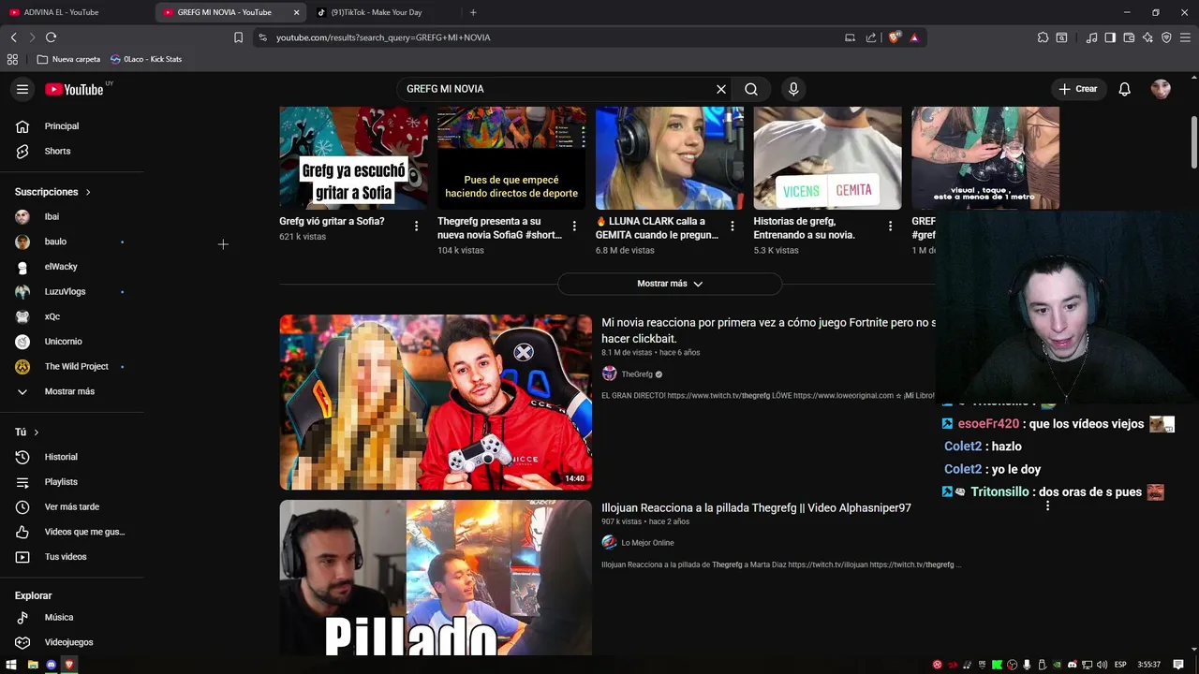Viewport: 1199px width, 674px height.
Task: Open the Leo AI sparkle icon
Action: [1147, 37]
